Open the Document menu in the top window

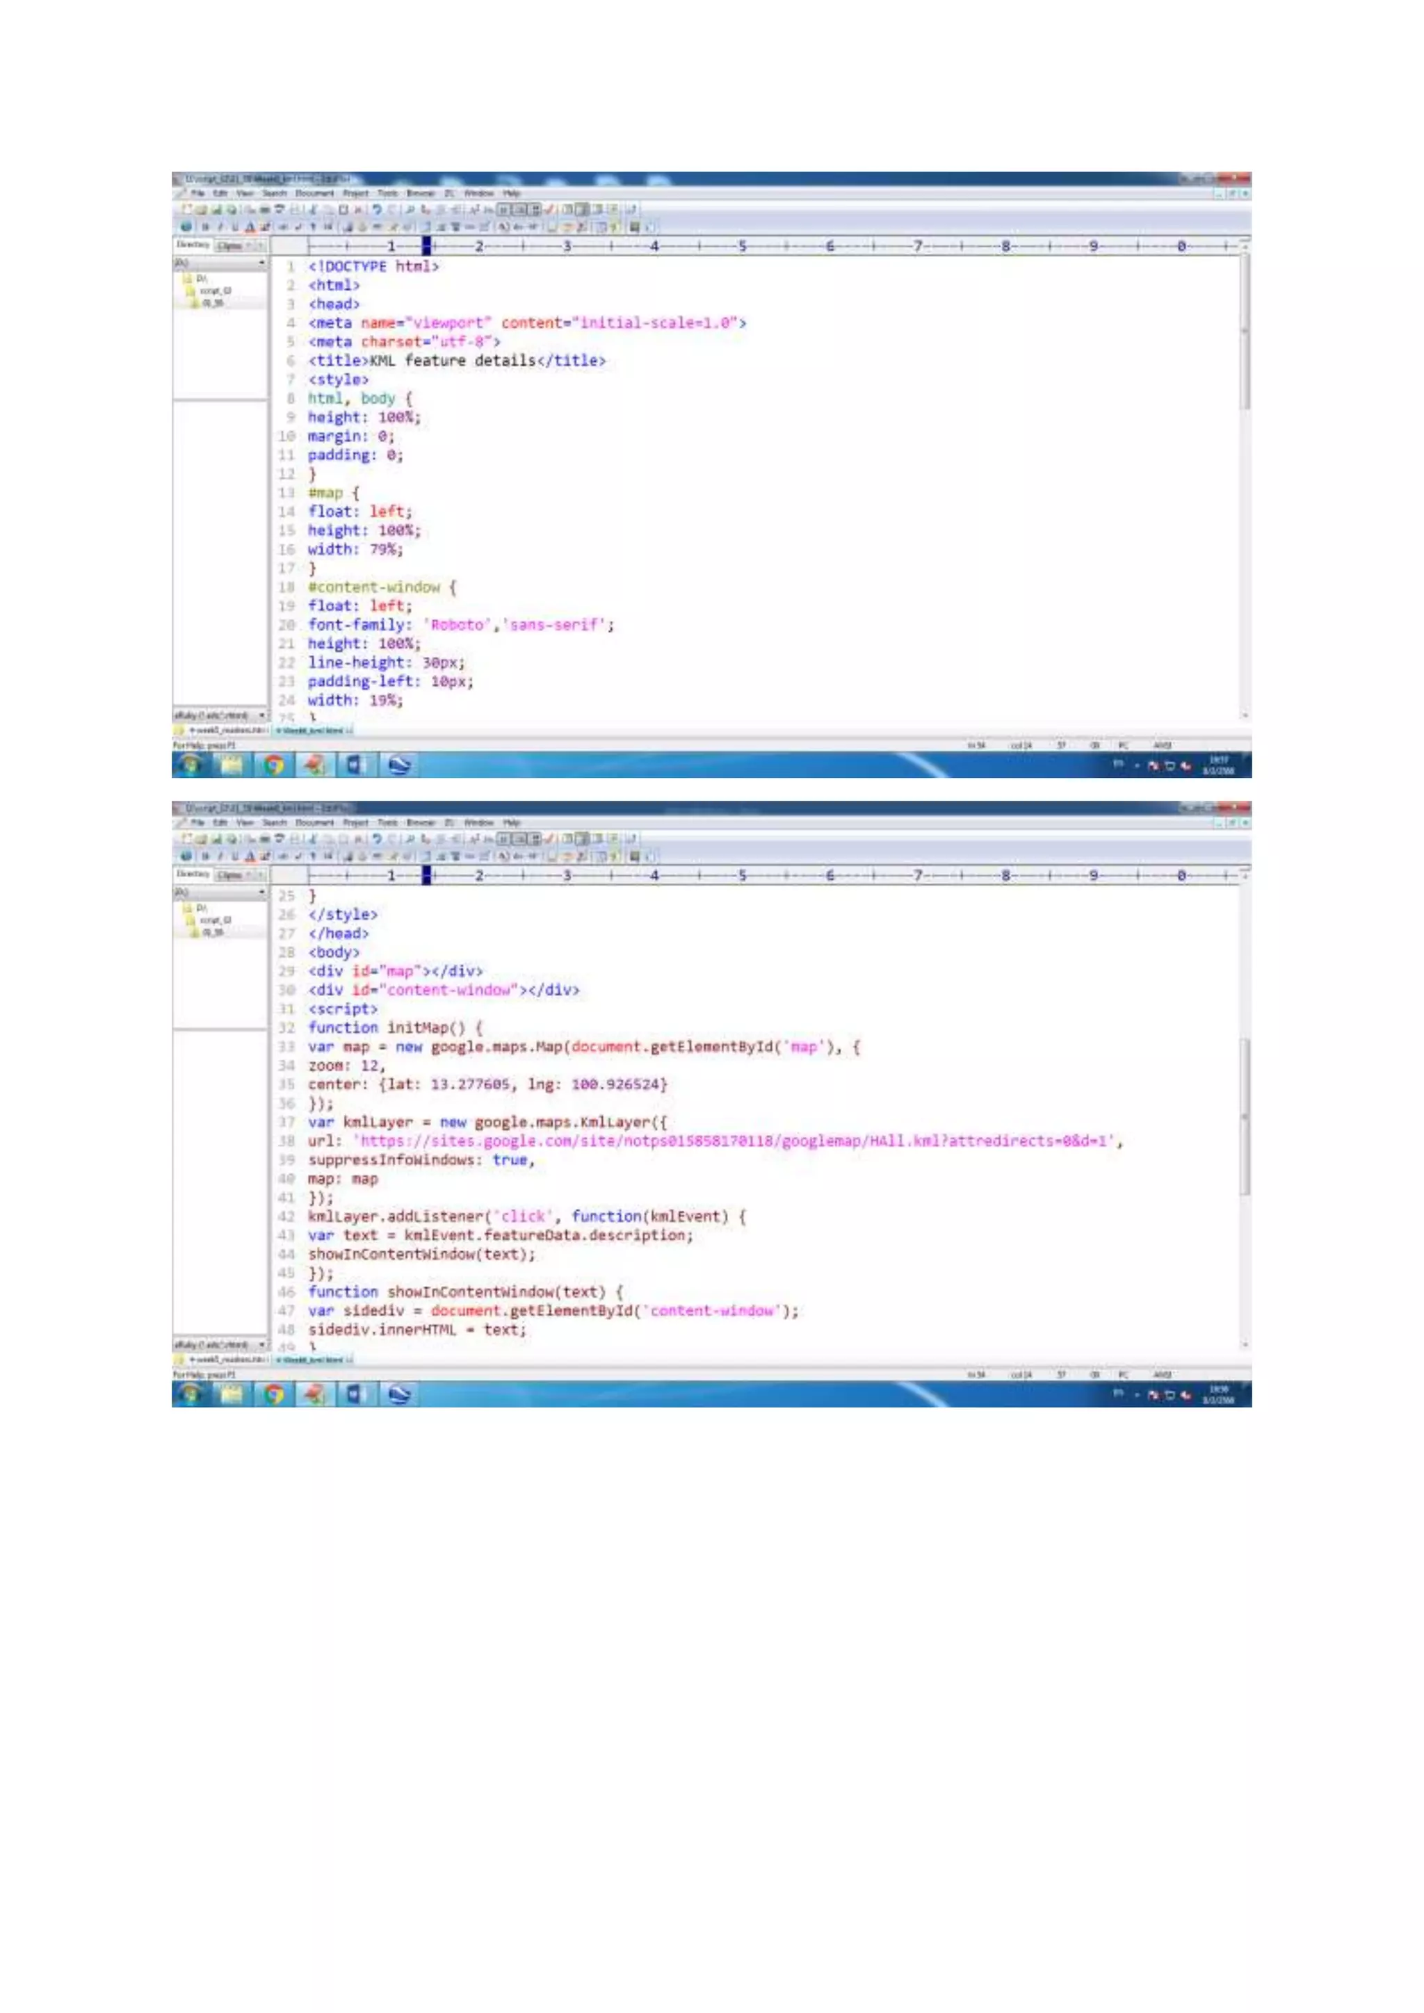click(x=314, y=193)
